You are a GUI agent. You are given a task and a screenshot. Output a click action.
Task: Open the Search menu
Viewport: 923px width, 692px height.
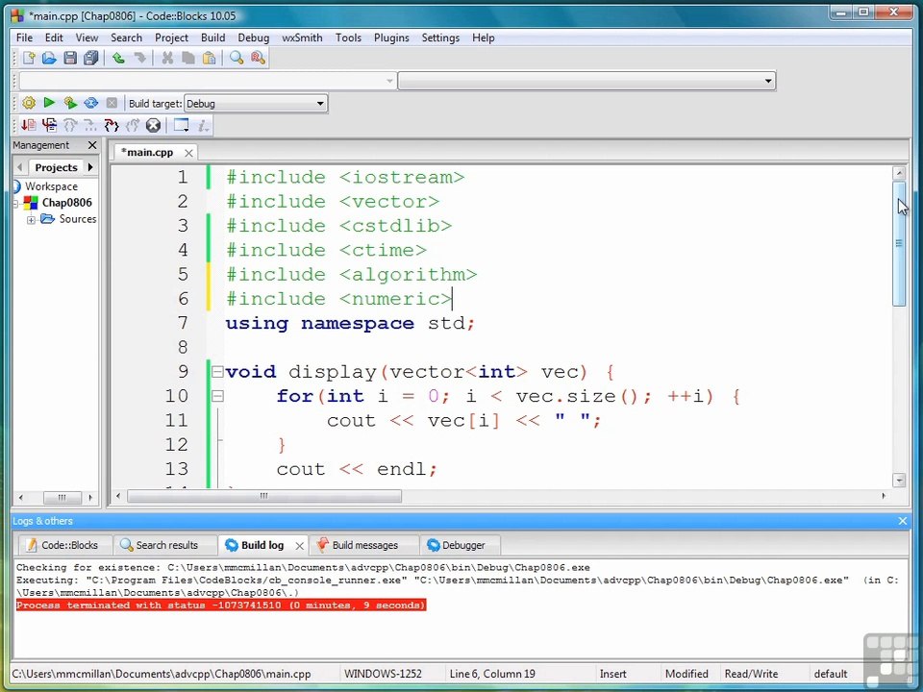click(x=126, y=37)
